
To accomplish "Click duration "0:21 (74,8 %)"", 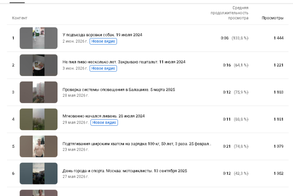I will point(235,146).
